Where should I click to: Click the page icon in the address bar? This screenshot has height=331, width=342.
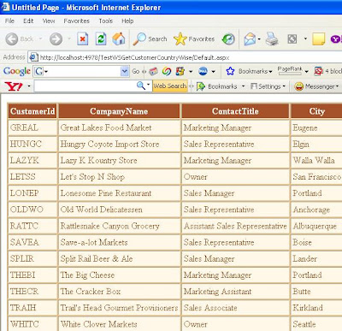(x=33, y=57)
